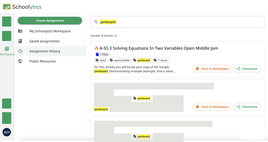This screenshot has width=268, height=142.
Task: Click the Saved assignments bookmark icon
Action: pos(20,41)
